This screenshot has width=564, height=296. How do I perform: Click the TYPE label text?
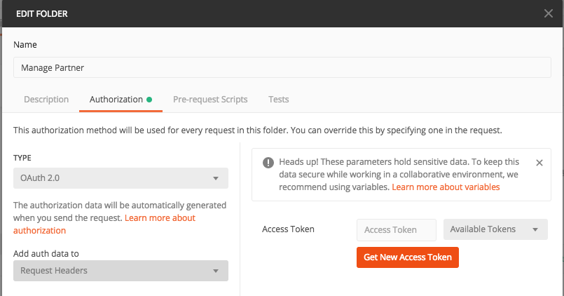(22, 158)
